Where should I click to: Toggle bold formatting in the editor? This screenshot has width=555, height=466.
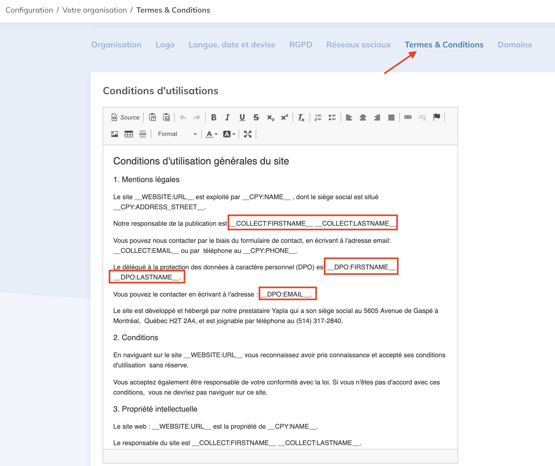(x=214, y=118)
